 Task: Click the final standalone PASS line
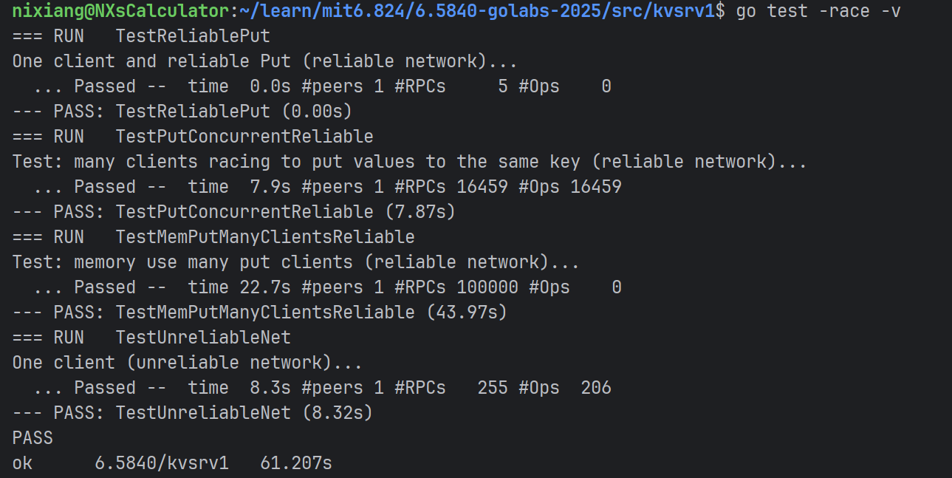(x=32, y=438)
